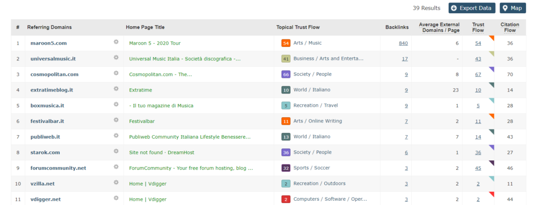Open gear settings for publiweb.it

(116, 135)
